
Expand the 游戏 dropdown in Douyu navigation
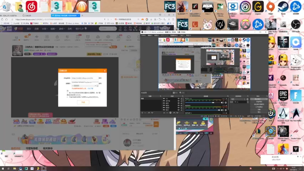click(x=62, y=29)
